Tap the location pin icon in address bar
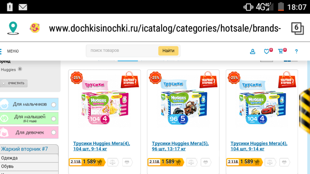The width and height of the screenshot is (310, 174). click(13, 28)
